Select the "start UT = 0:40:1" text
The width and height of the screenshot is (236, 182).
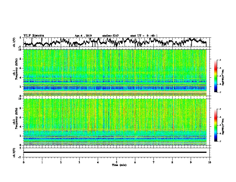(x=144, y=36)
